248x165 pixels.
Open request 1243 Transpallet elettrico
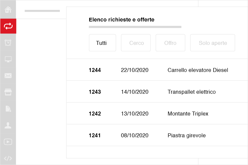157,92
